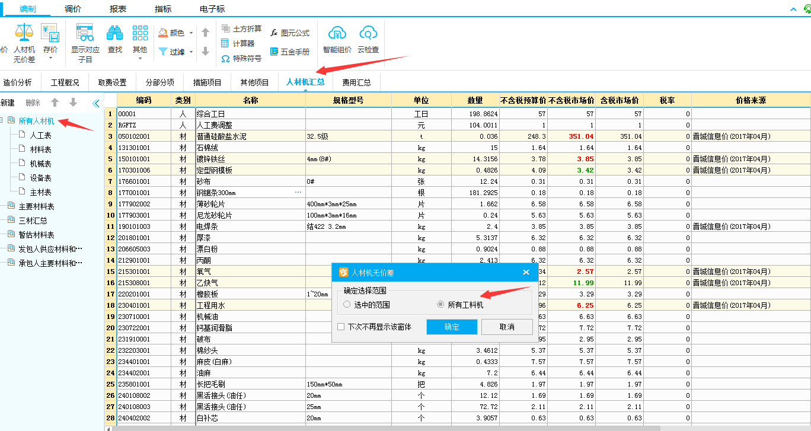811x431 pixels.
Task: Open the 分部分项 tab
Action: click(159, 82)
